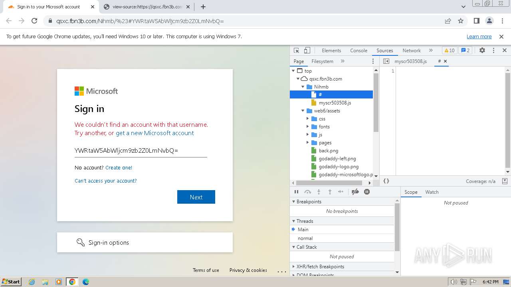
Task: Collapse the top frame tree node
Action: tap(293, 71)
